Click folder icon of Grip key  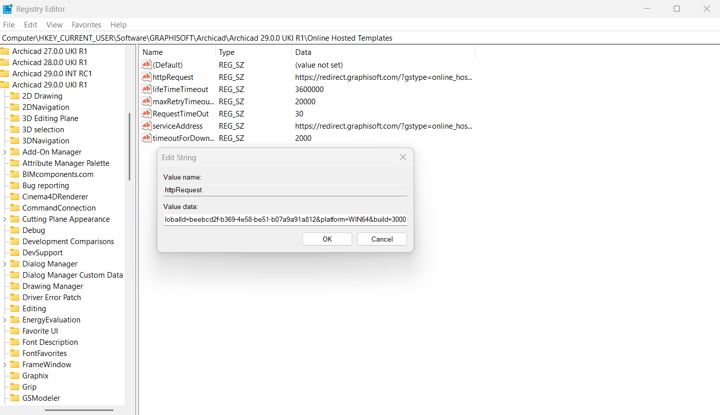pyautogui.click(x=15, y=387)
